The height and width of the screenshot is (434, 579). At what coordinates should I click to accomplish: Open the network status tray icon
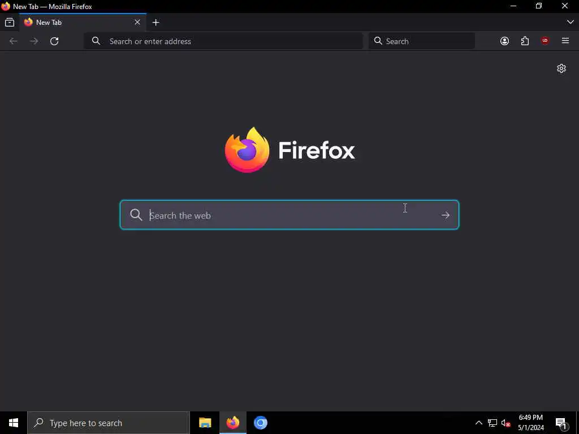(x=492, y=423)
